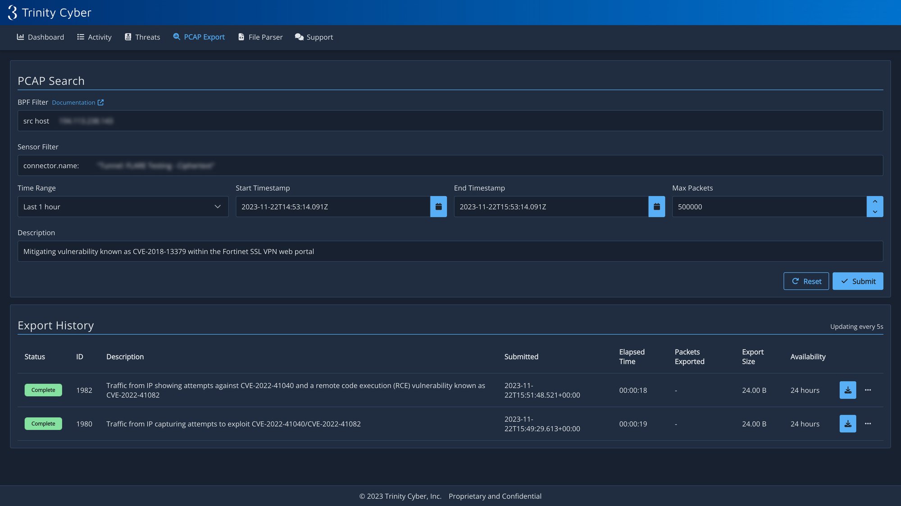Click submitted timestamp of export 1982
Image resolution: width=901 pixels, height=506 pixels.
click(542, 390)
